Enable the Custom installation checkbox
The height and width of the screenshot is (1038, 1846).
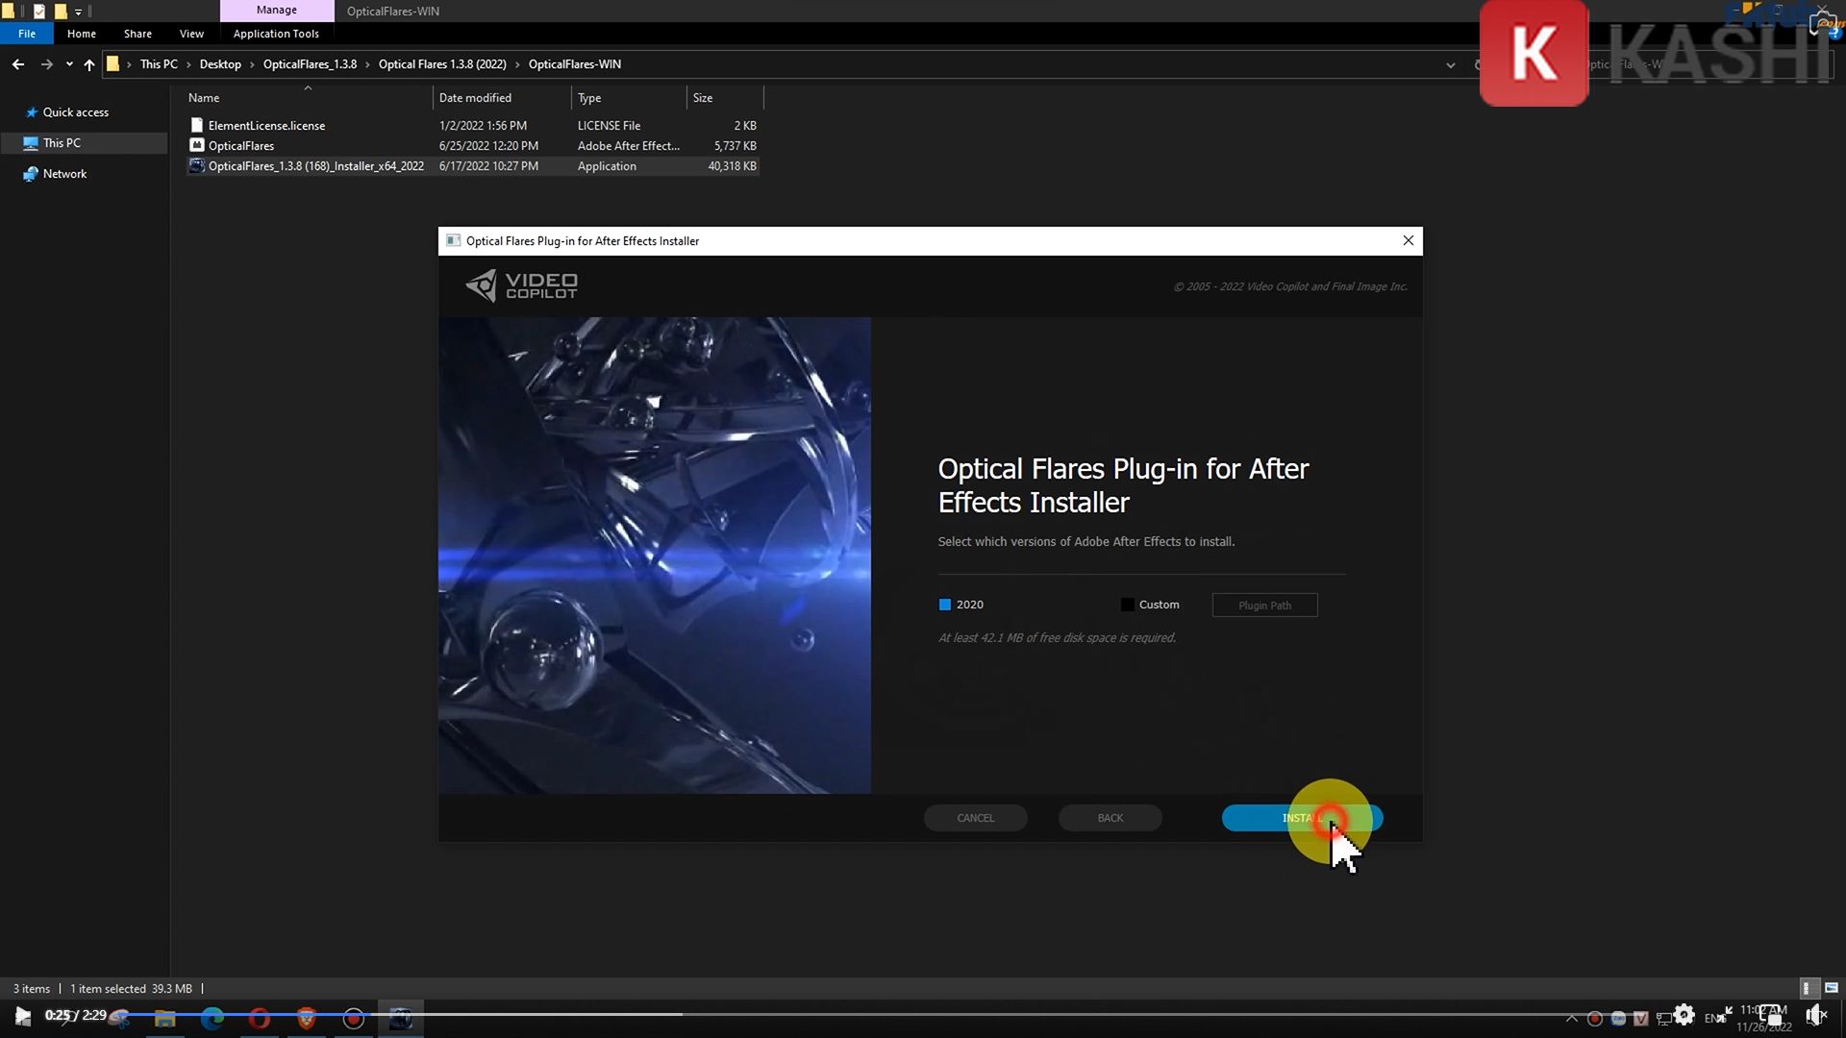[1127, 605]
